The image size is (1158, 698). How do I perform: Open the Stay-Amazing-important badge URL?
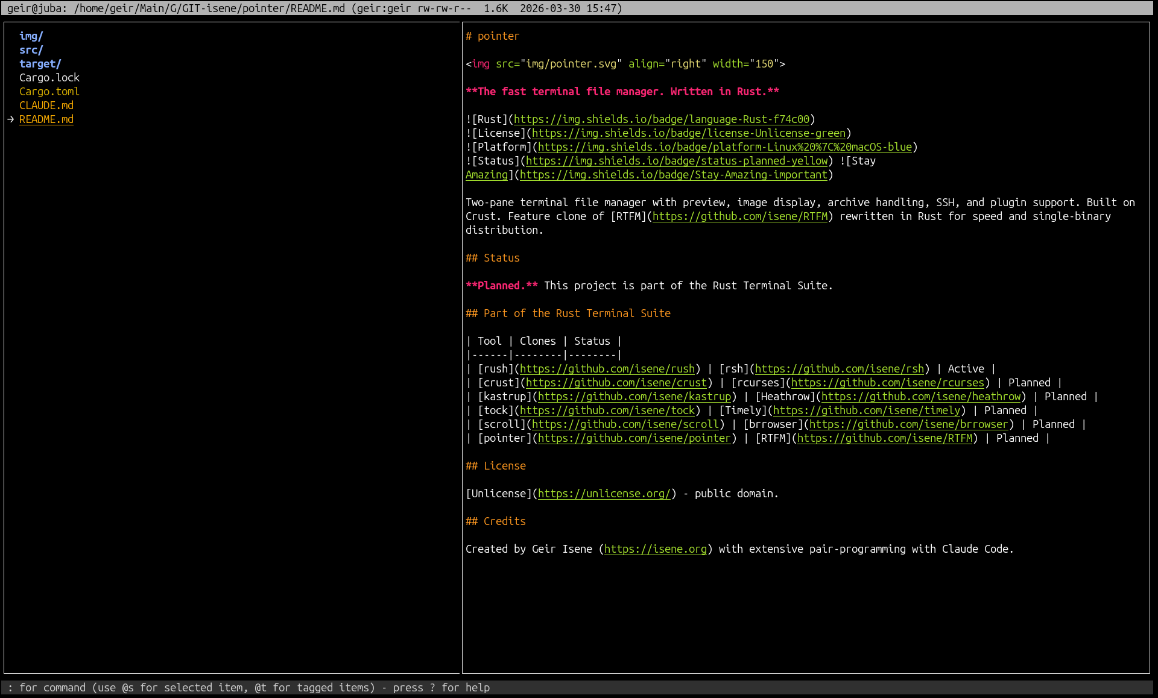[x=674, y=175]
